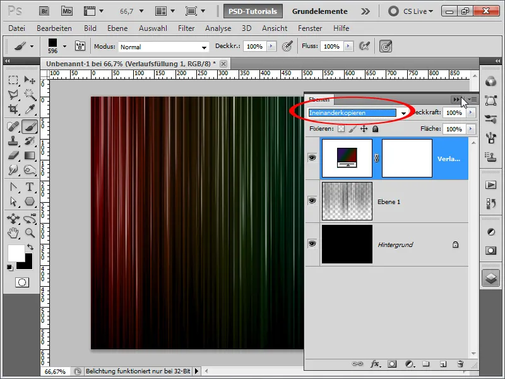Open the Deckkr. opacity slider arrow
Screen dimensions: 505x379
click(271, 46)
